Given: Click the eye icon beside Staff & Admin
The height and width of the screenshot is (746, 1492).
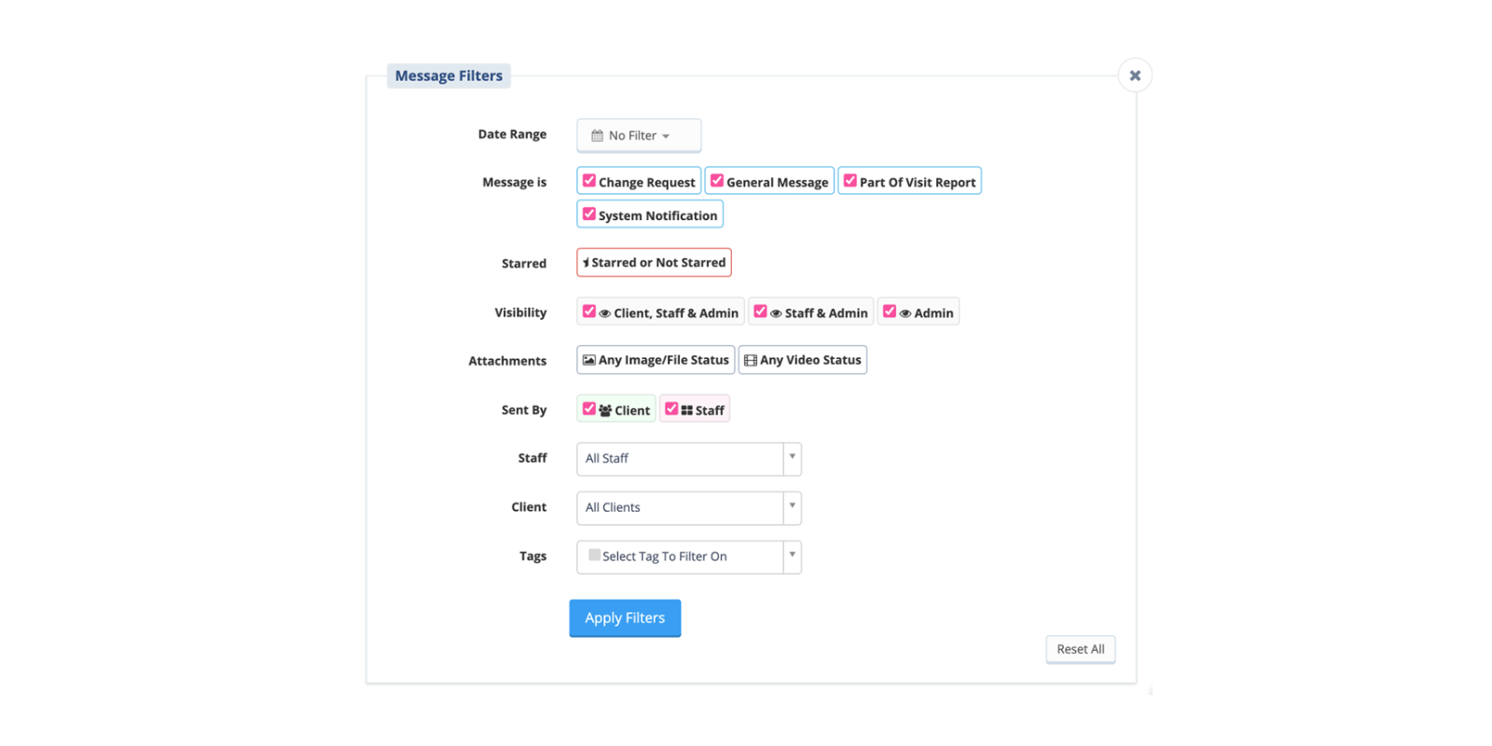Looking at the screenshot, I should [777, 313].
